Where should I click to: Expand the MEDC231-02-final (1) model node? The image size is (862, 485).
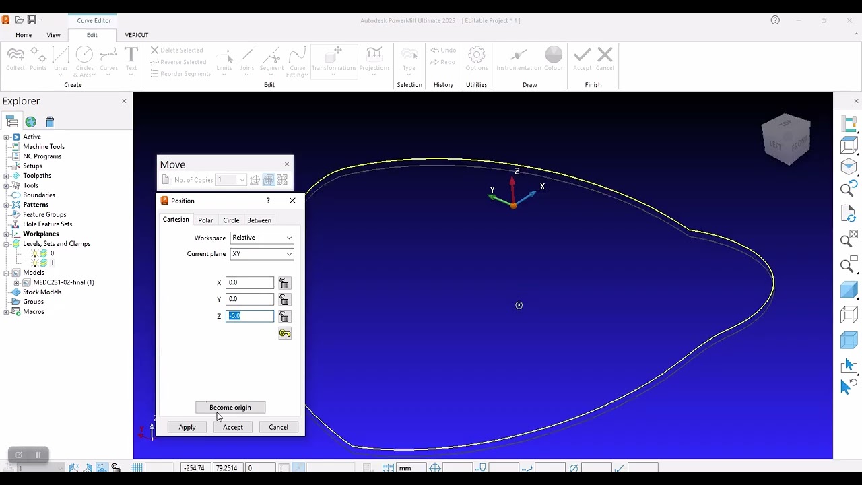click(x=17, y=282)
